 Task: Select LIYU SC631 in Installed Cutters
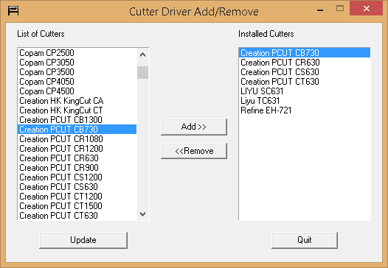click(x=305, y=91)
